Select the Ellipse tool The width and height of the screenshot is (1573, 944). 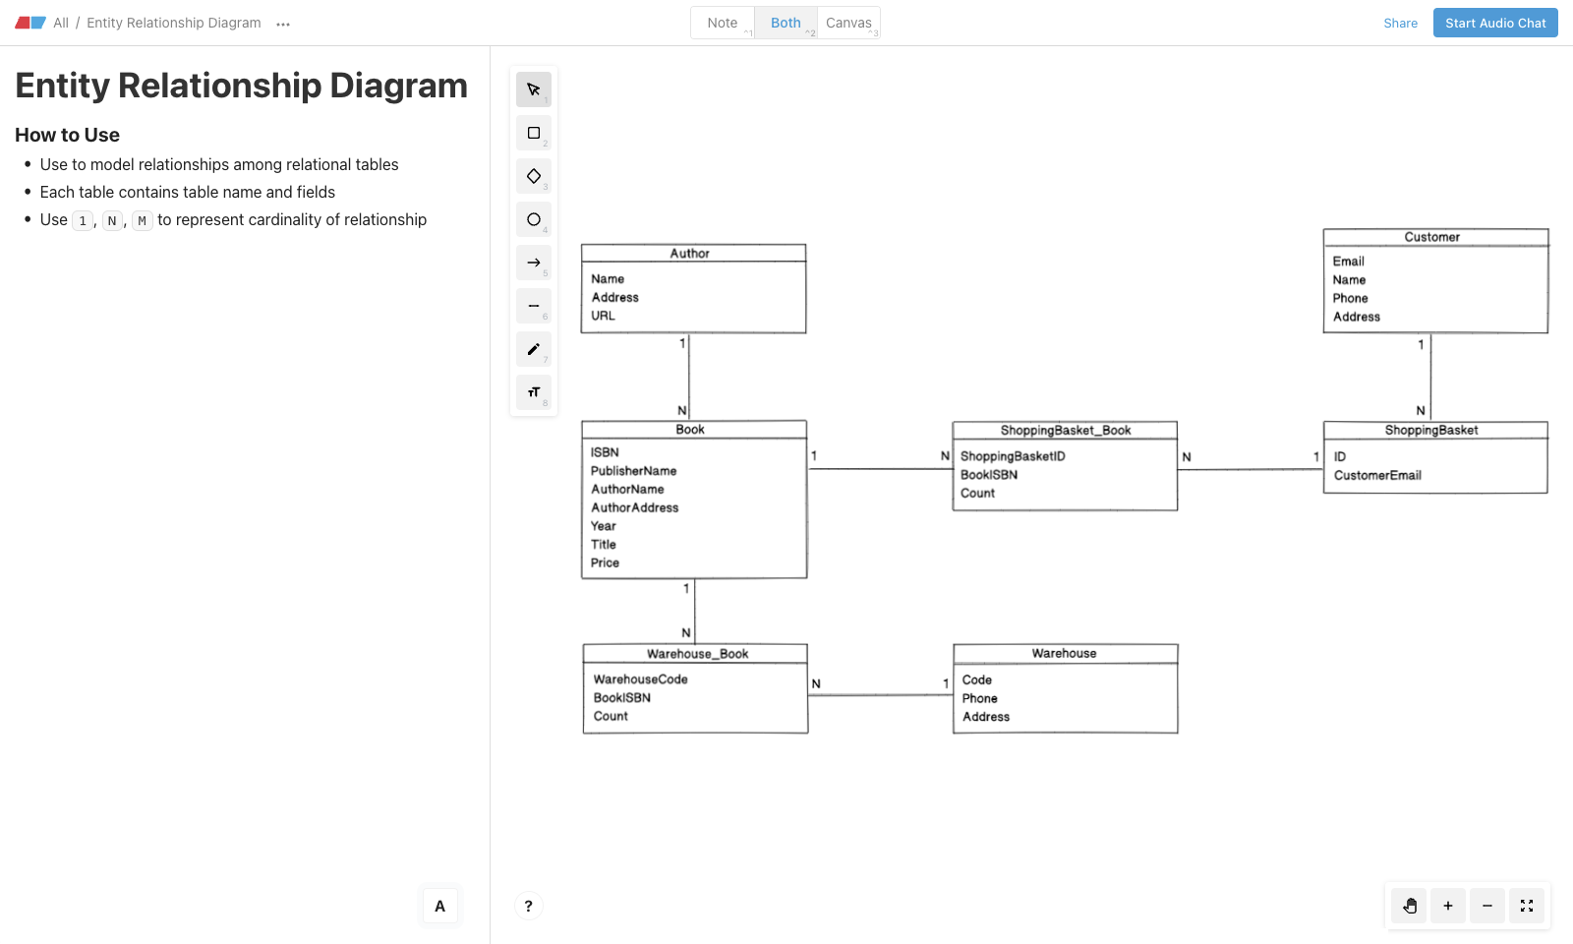click(534, 219)
